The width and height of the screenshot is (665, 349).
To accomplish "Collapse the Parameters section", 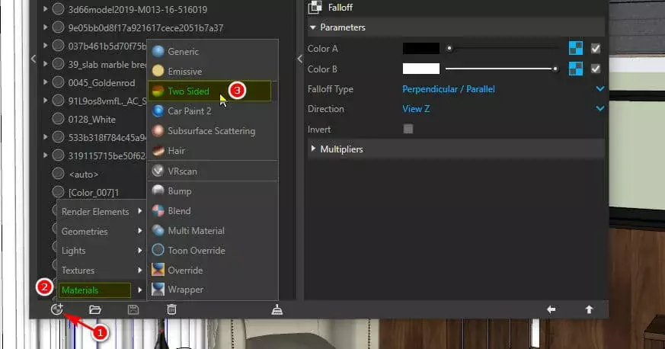I will pos(342,27).
